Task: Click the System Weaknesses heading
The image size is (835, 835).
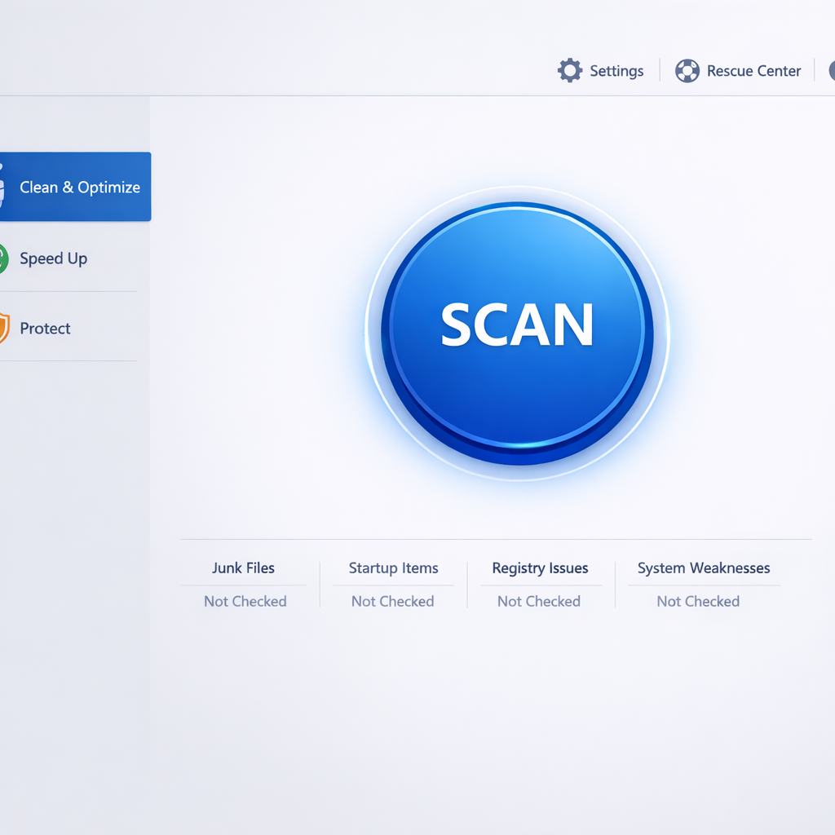Action: tap(704, 568)
